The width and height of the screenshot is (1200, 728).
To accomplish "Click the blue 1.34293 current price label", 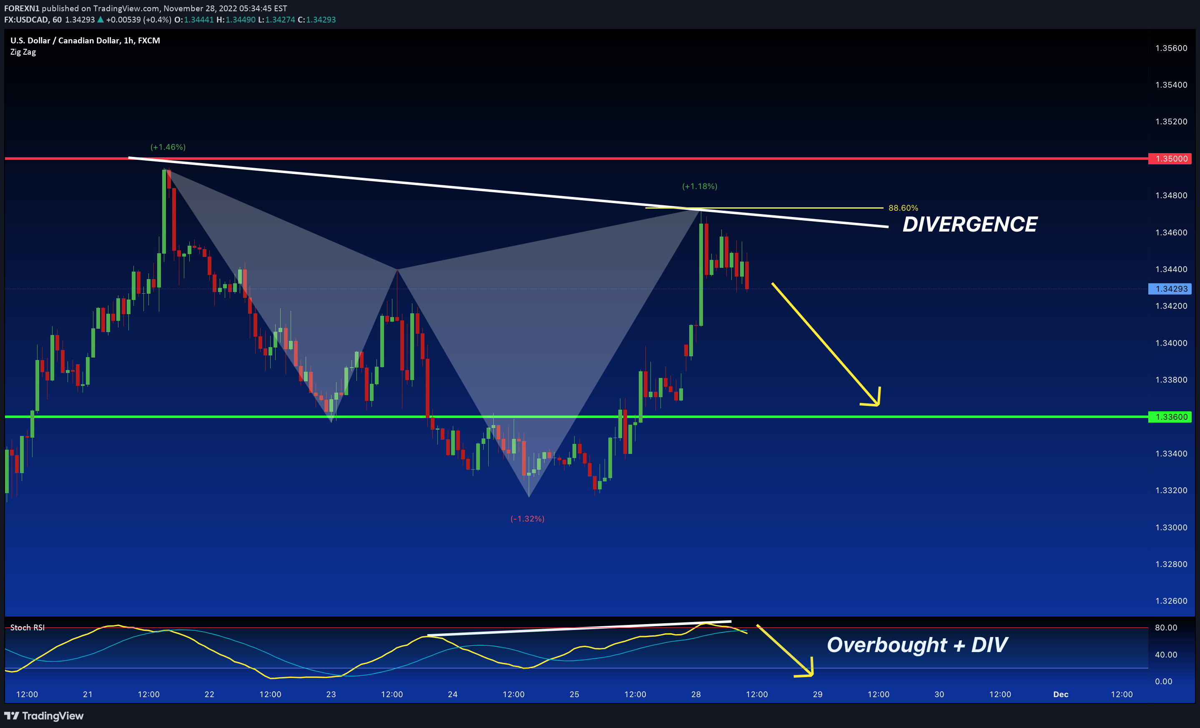I will point(1170,289).
